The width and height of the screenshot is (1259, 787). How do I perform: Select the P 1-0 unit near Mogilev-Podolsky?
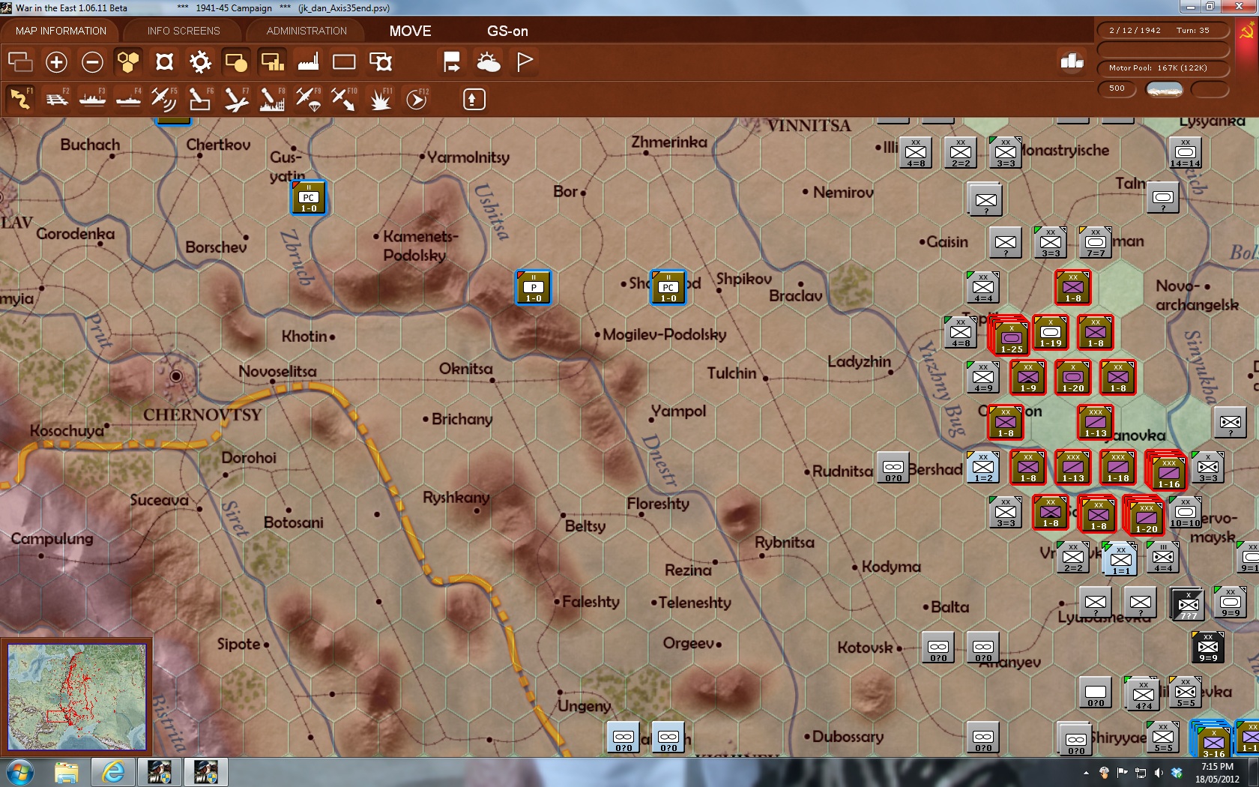point(534,288)
